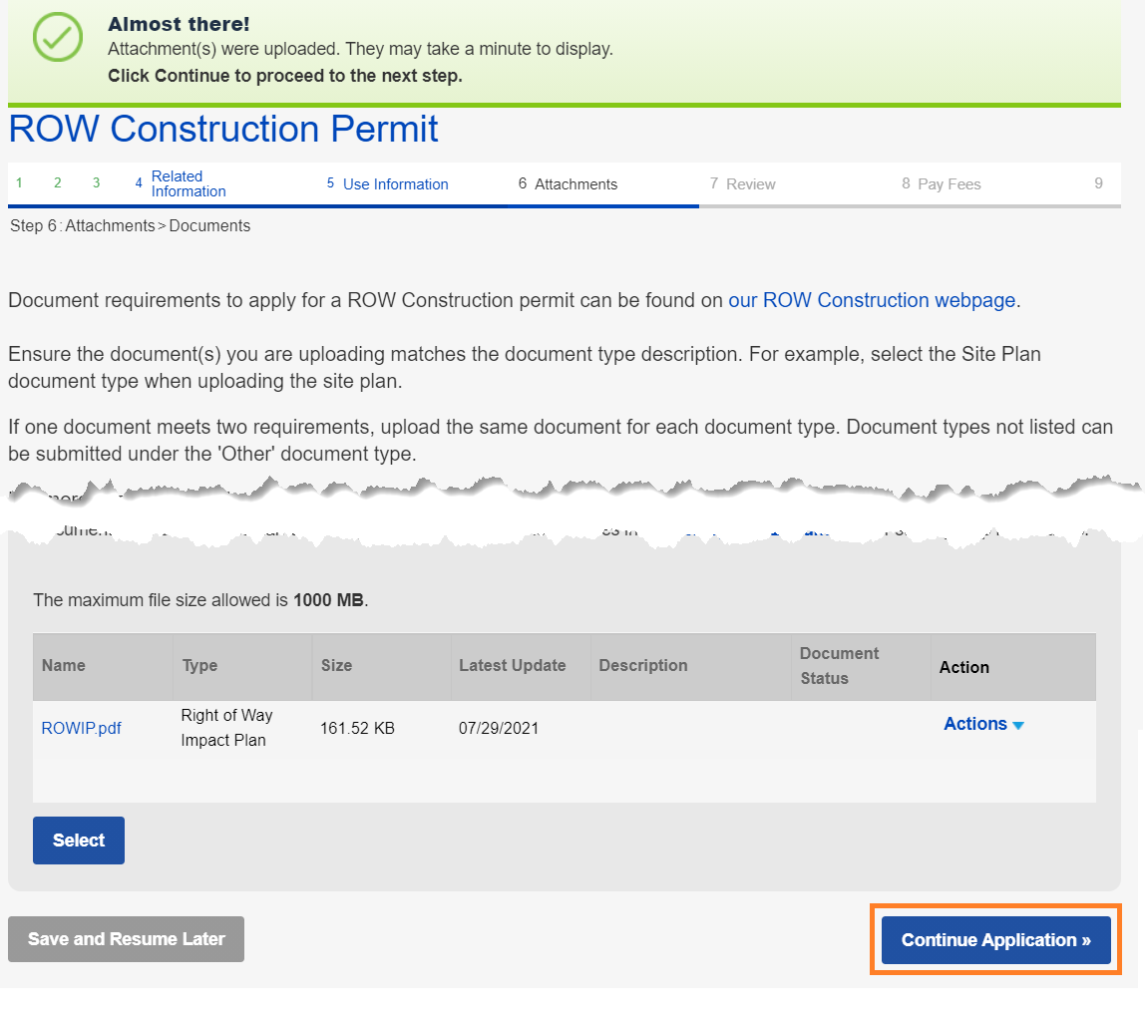Sort the table by Type column
The height and width of the screenshot is (1009, 1145).
tap(199, 666)
